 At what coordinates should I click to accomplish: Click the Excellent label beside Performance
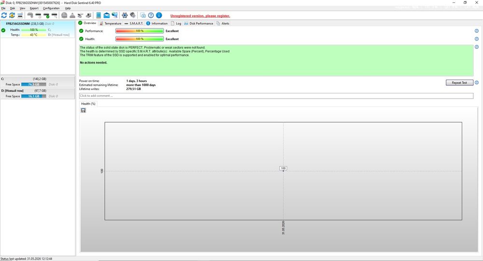(x=172, y=31)
